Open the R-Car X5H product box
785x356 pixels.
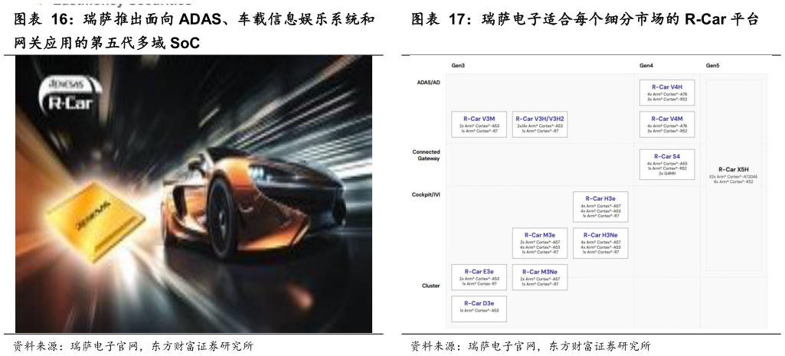[733, 175]
